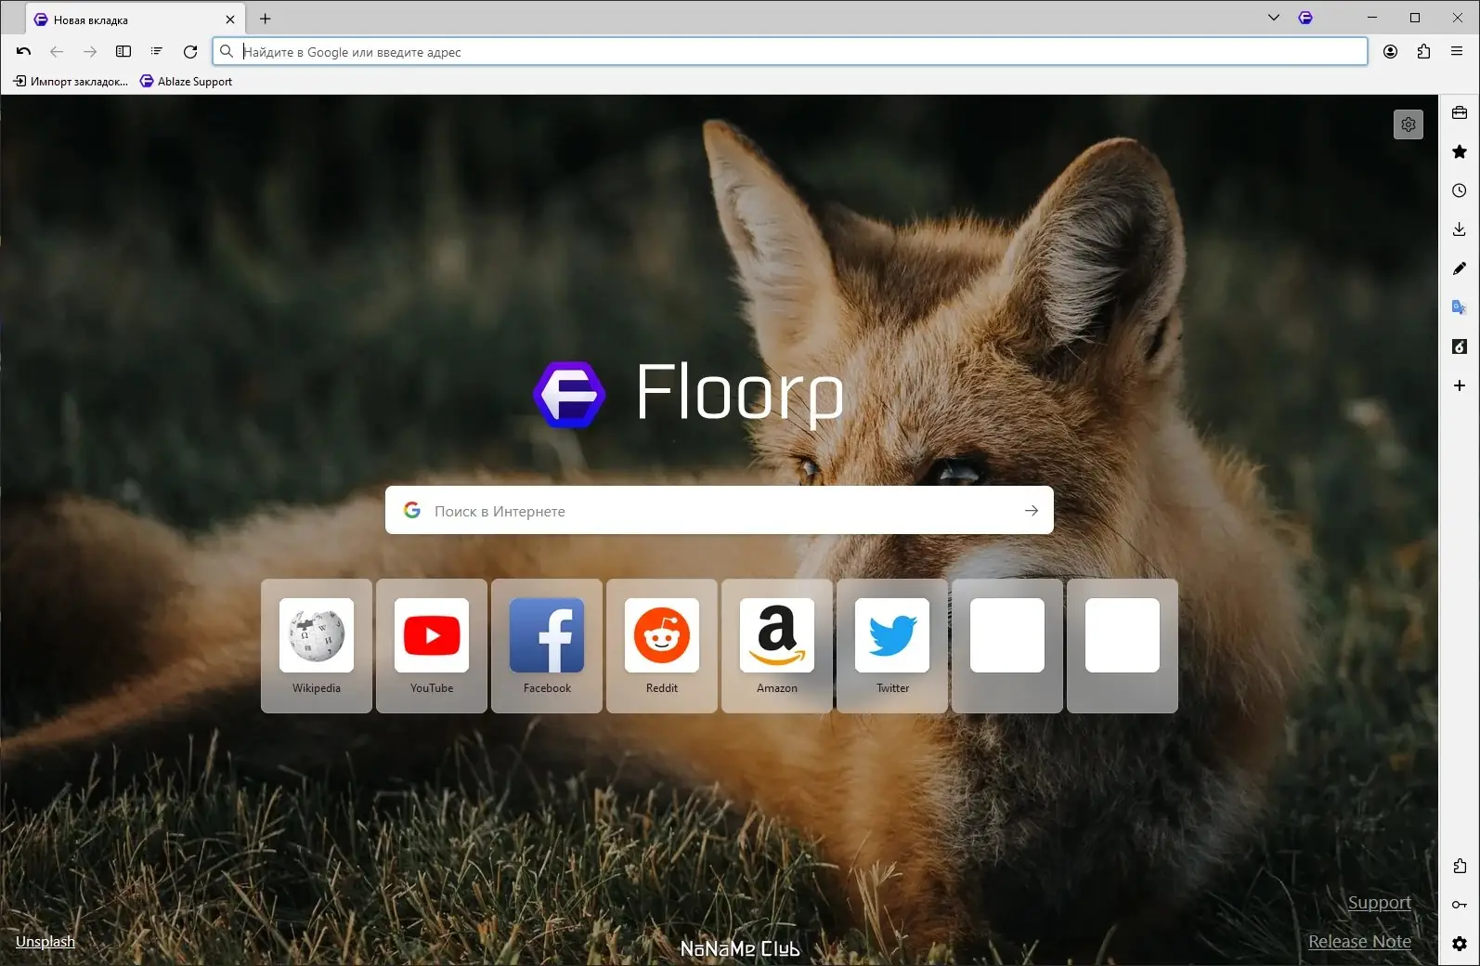Image resolution: width=1480 pixels, height=966 pixels.
Task: Submit search with the arrow button
Action: (x=1032, y=510)
